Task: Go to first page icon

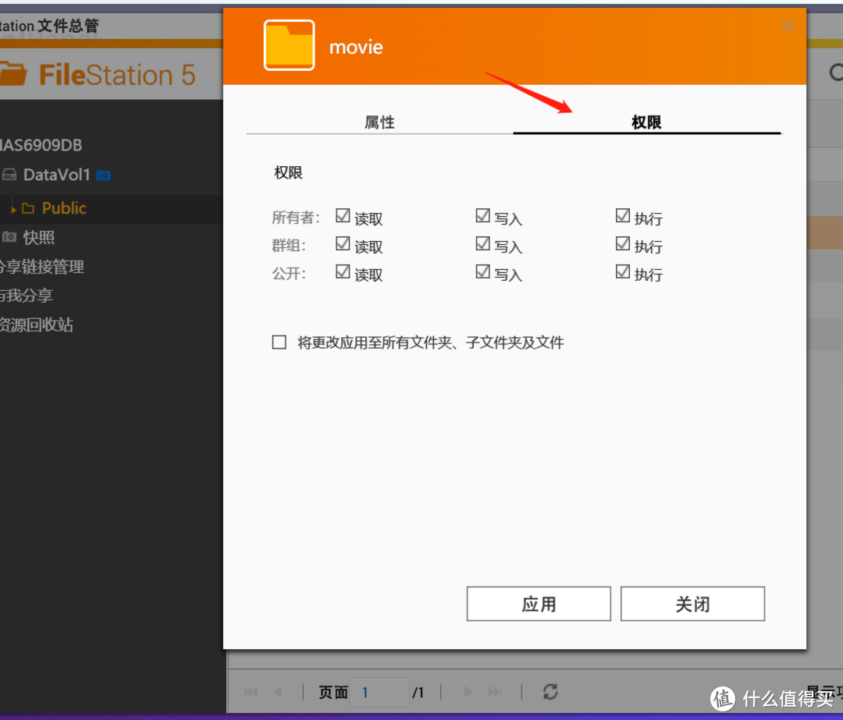Action: 251,692
